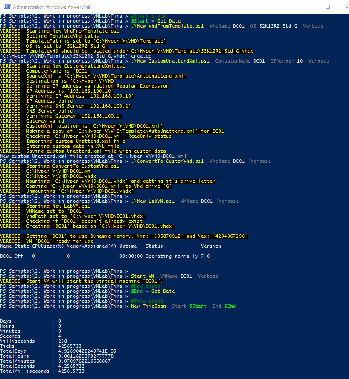Click the 'Start-VM' command text
349x379 pixels.
143,276
